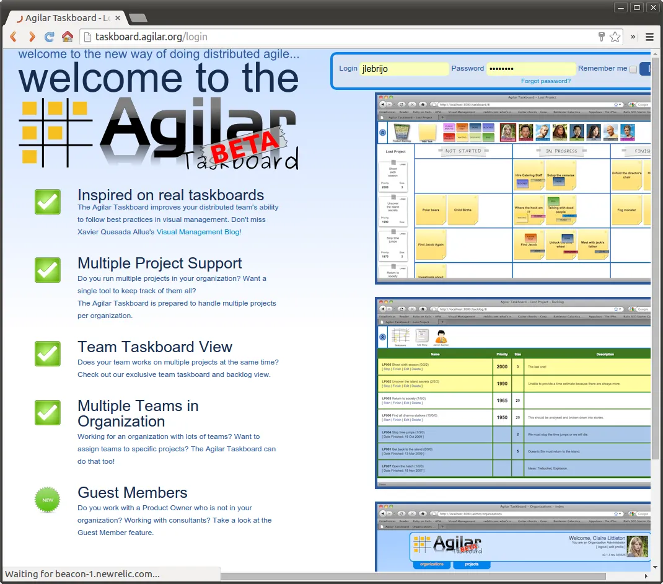Click the Agilar Taskboard BETA logo
Screen dimensions: 663x584
(159, 133)
